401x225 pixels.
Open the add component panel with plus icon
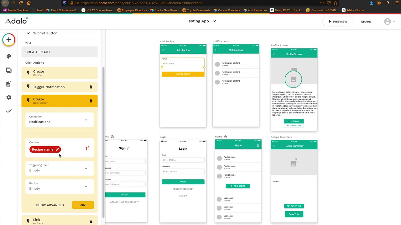[8, 40]
